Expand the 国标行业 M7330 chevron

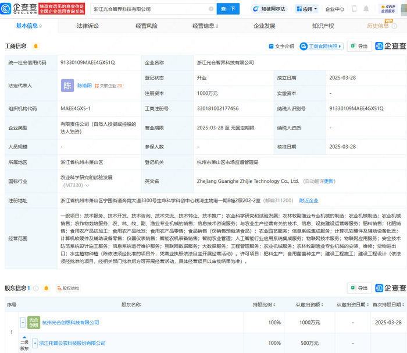87,185
